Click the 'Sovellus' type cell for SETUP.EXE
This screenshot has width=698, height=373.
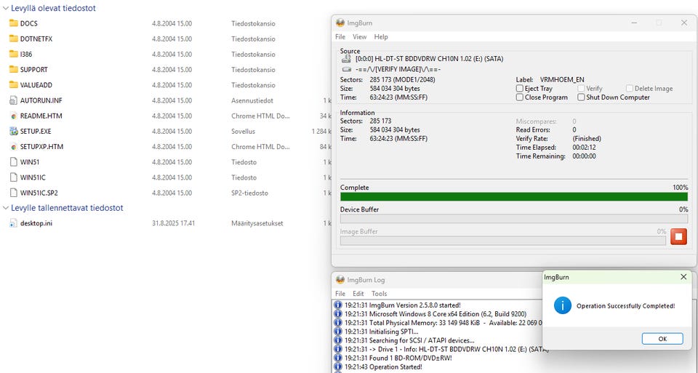tap(243, 131)
